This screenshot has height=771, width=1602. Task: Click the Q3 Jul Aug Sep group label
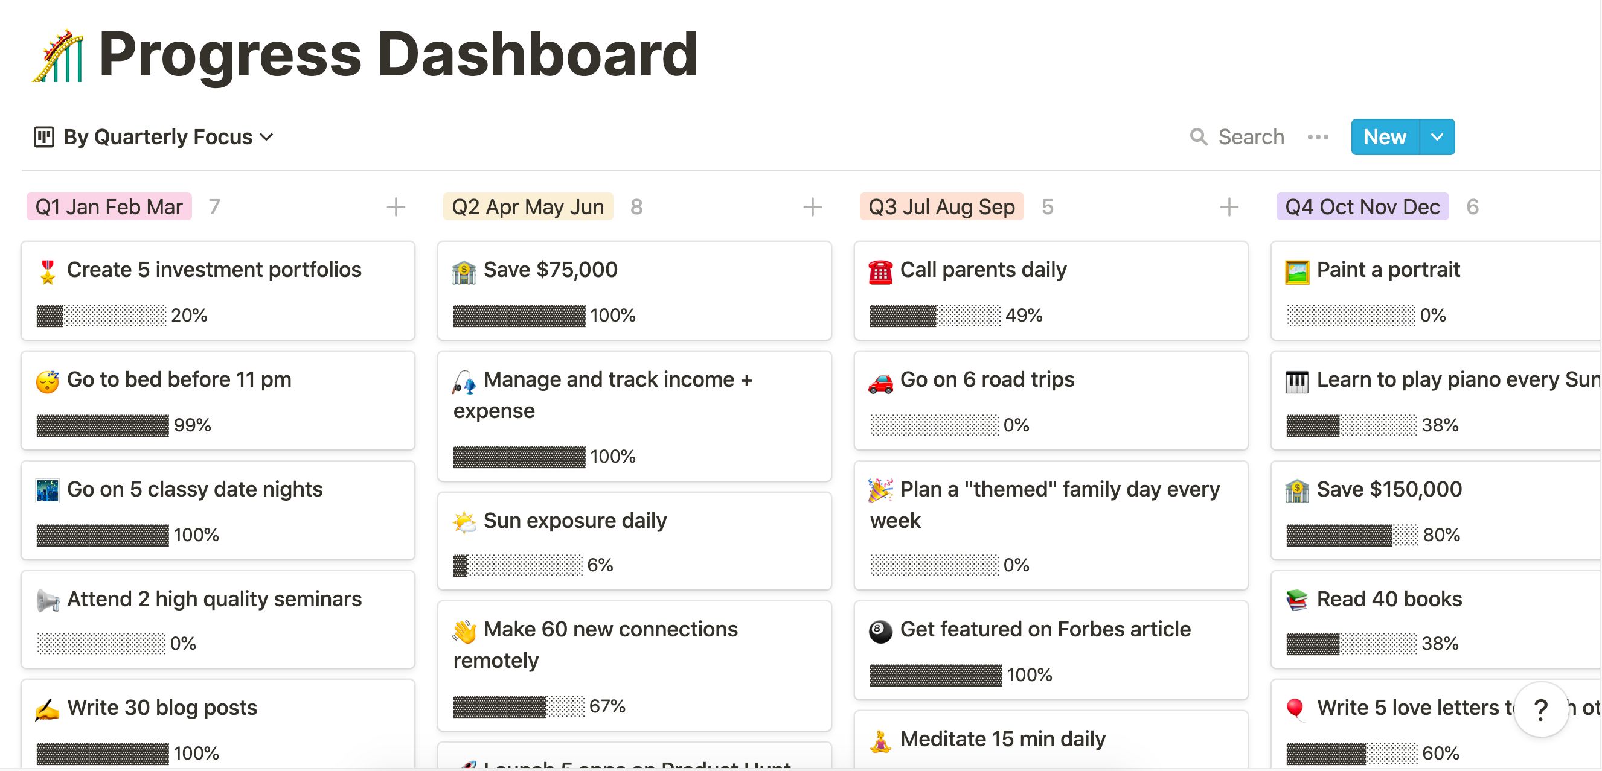[941, 207]
